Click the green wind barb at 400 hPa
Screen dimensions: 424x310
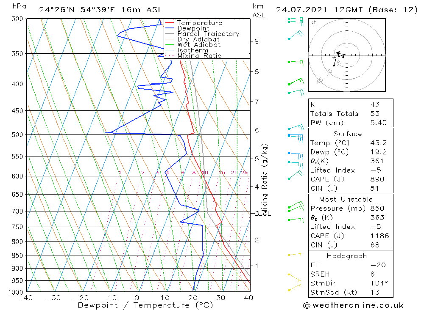(x=296, y=81)
